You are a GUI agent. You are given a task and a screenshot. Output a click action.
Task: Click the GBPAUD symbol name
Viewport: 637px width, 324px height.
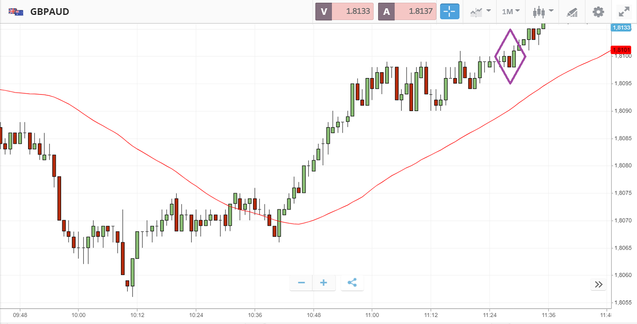click(50, 12)
